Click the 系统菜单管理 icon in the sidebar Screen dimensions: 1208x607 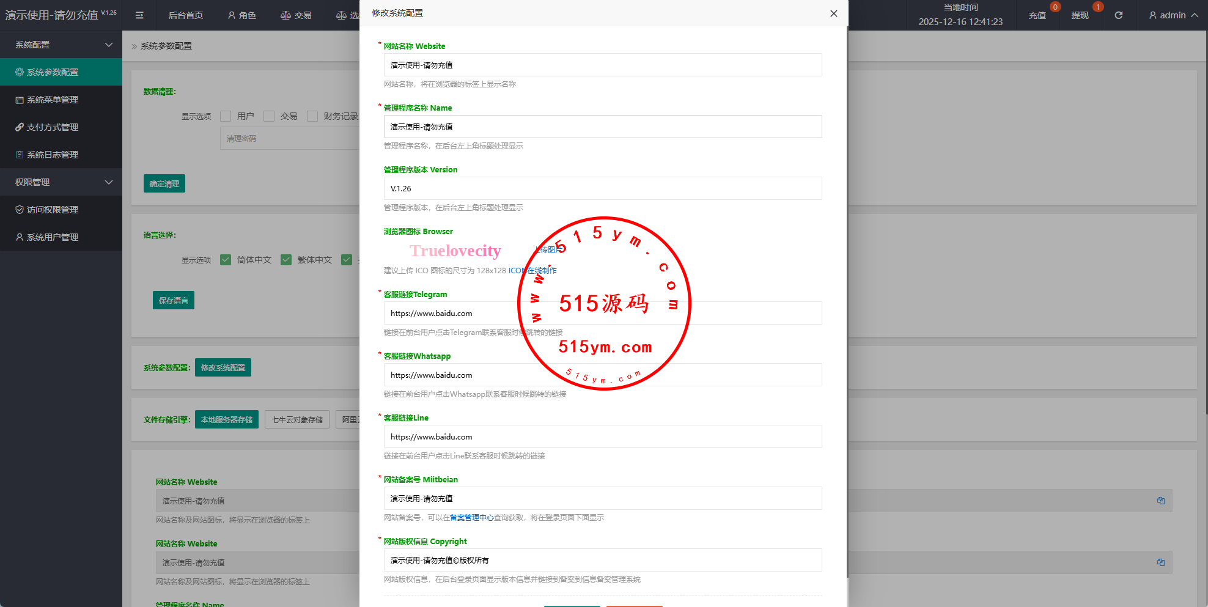point(20,100)
